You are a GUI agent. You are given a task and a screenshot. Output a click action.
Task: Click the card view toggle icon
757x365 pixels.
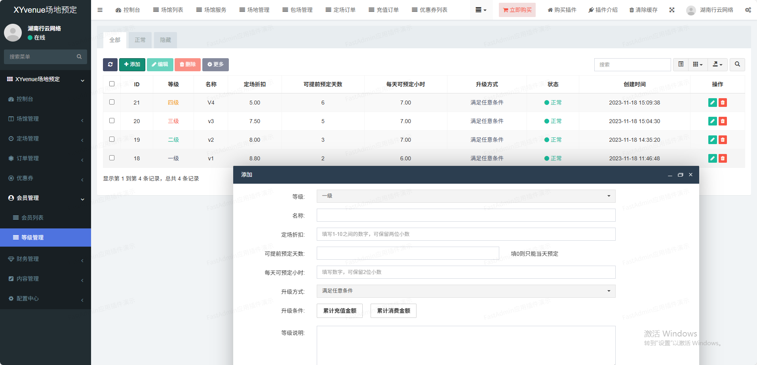(x=681, y=65)
